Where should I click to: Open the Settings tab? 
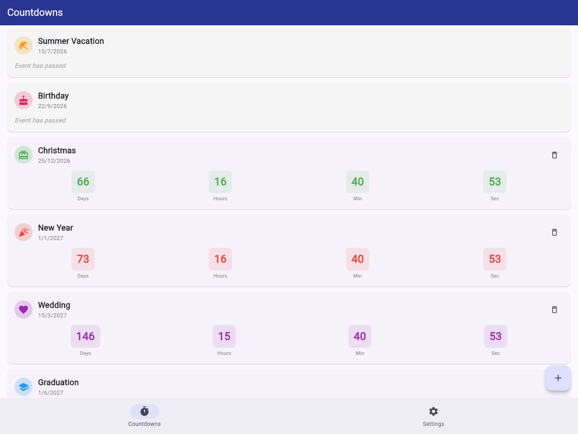[x=433, y=416]
